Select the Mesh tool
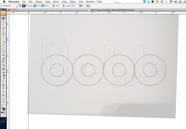Viewport: 186px width, 129px height. coord(3,72)
